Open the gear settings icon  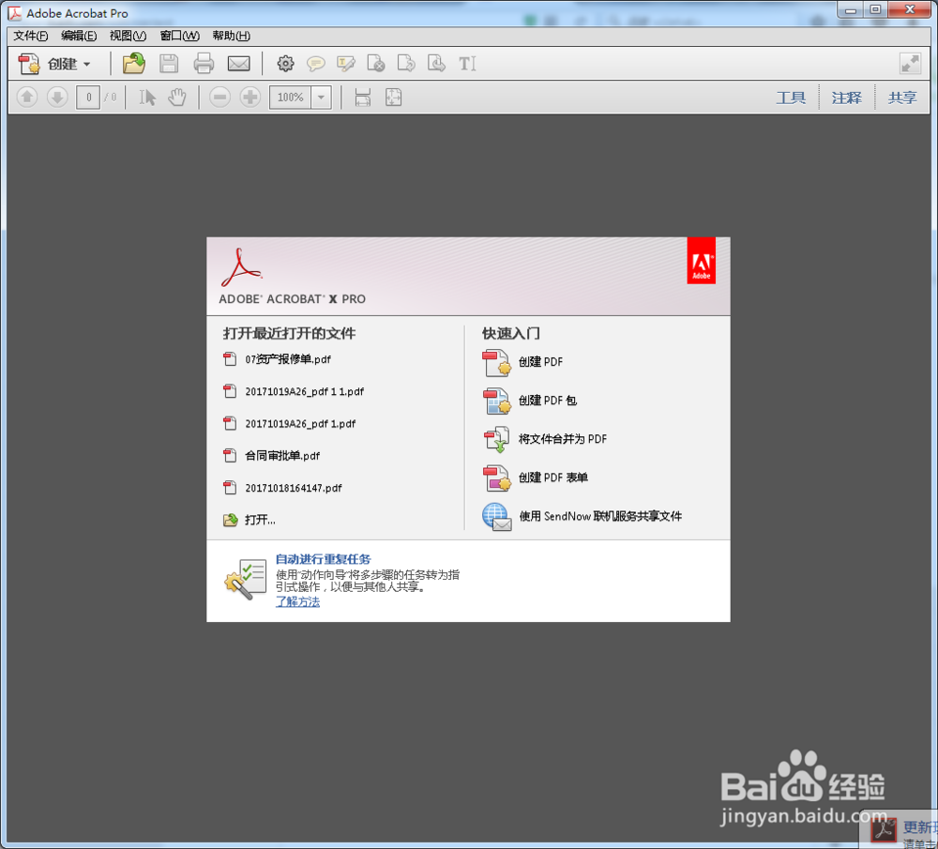[x=285, y=64]
